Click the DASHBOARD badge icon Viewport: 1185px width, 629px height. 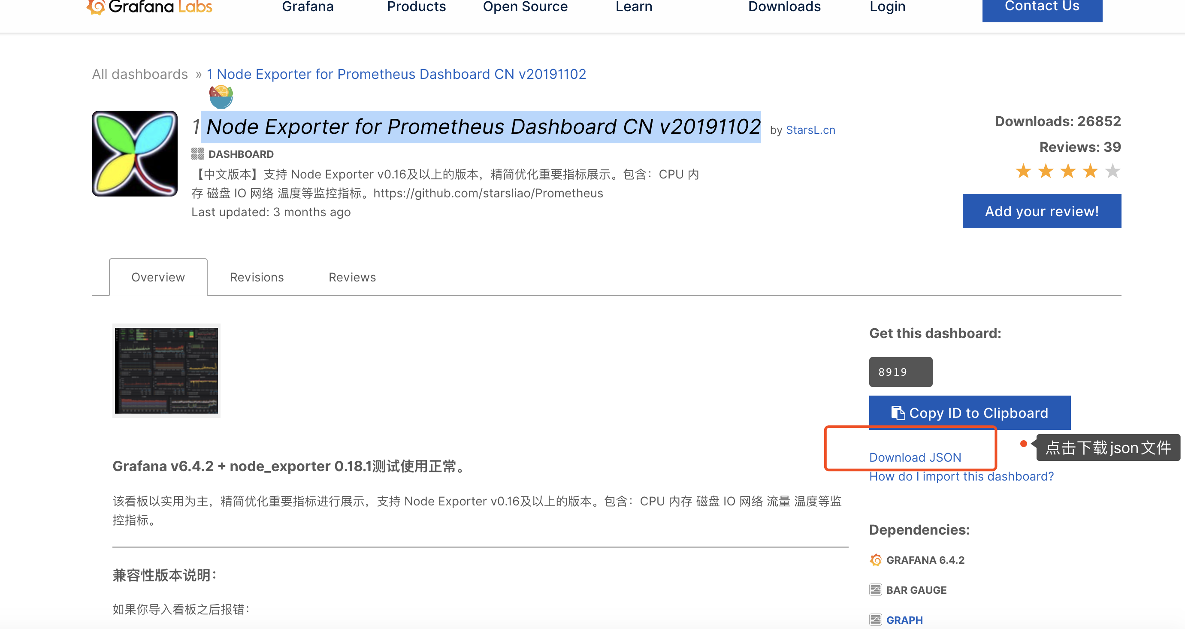(x=198, y=153)
